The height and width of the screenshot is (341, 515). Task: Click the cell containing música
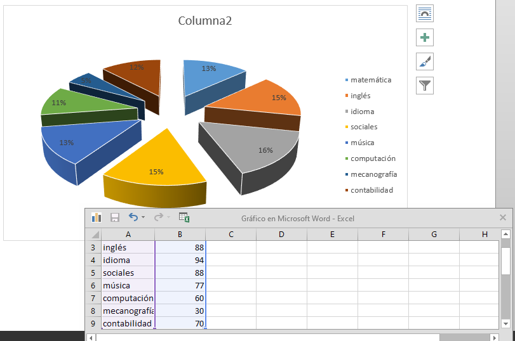pyautogui.click(x=128, y=286)
